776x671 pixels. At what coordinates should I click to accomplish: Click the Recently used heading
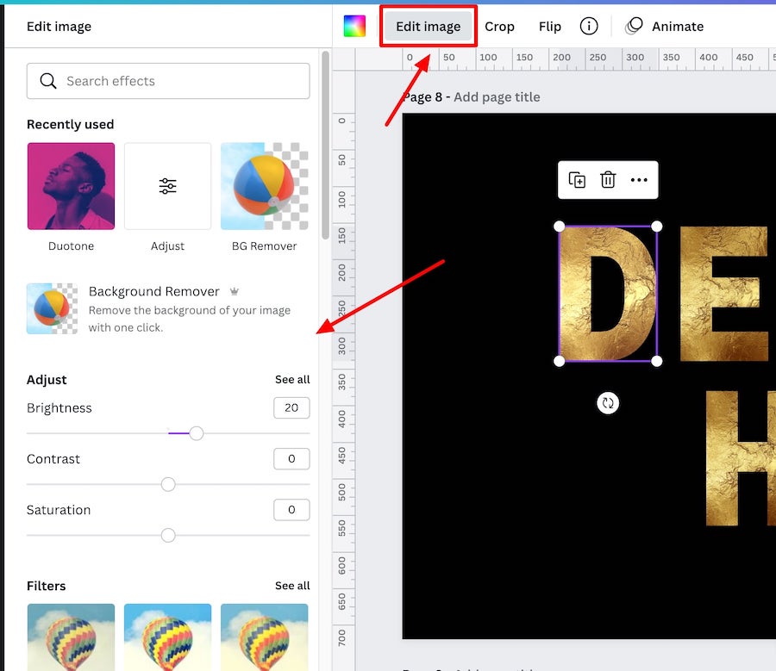point(71,124)
